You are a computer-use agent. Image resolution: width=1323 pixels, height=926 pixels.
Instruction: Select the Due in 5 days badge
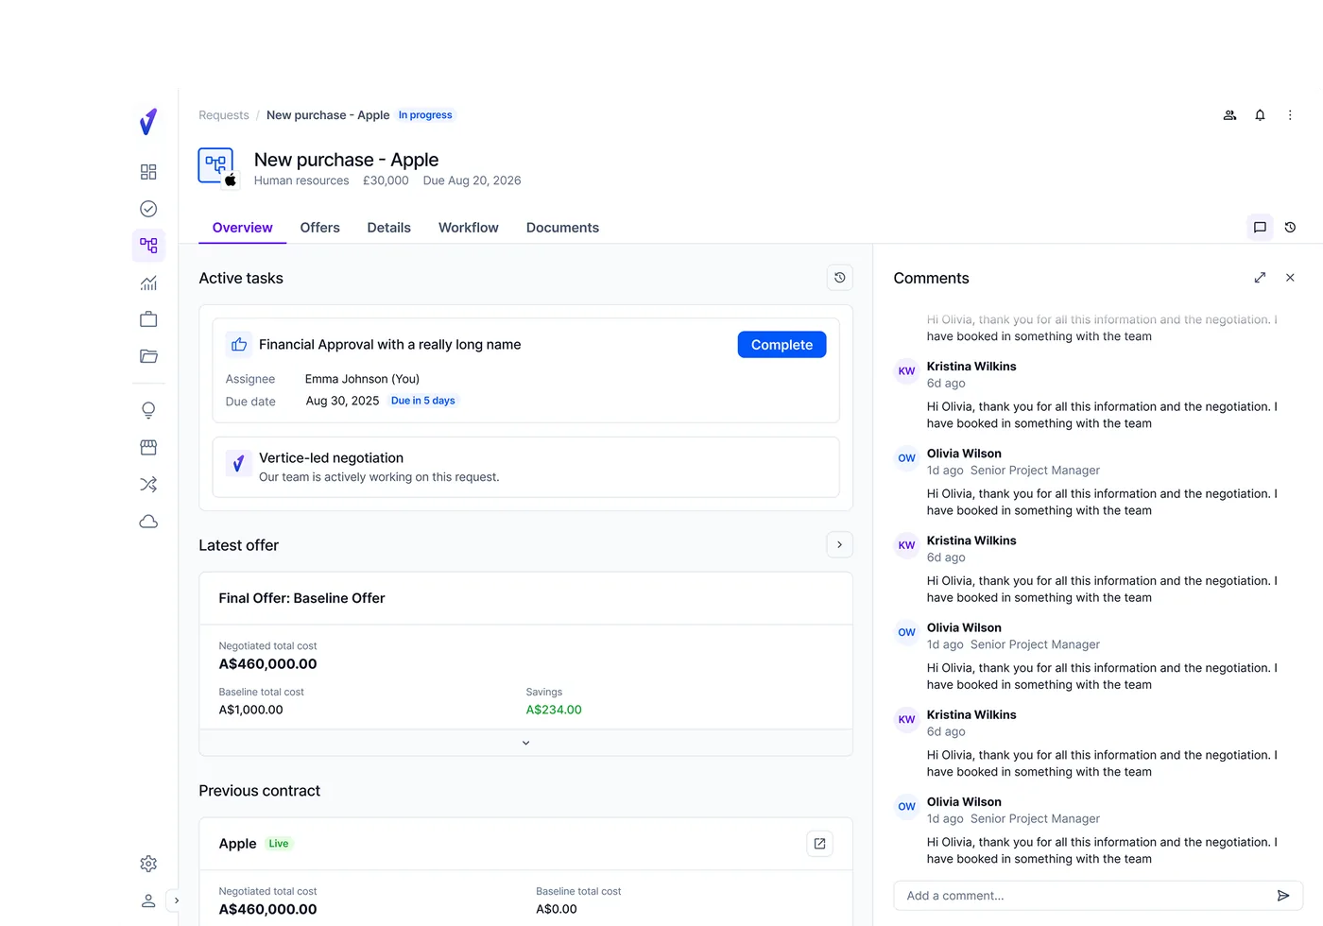[x=423, y=401]
